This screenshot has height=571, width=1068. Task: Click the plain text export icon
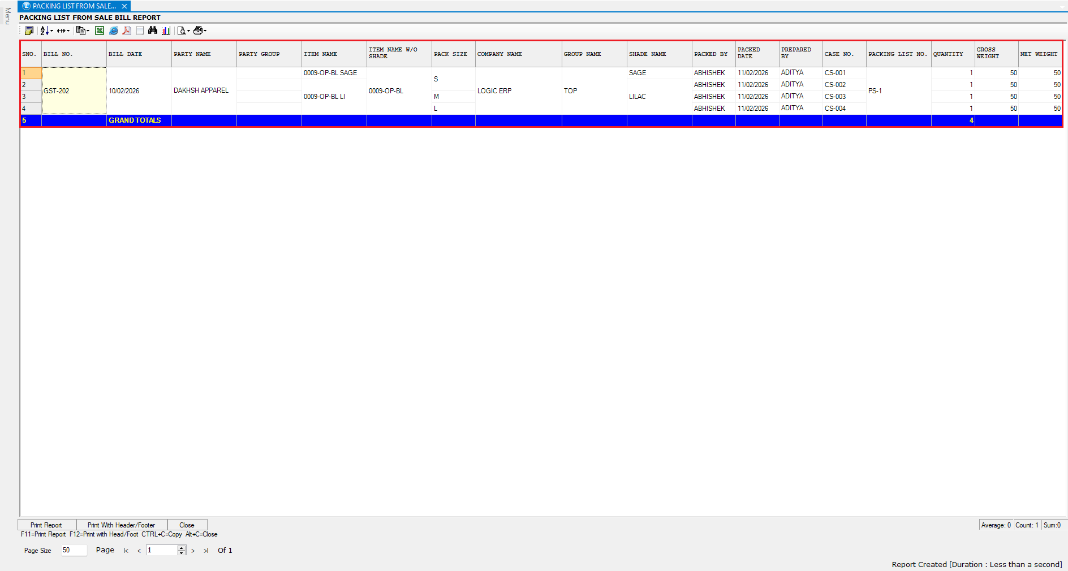pyautogui.click(x=140, y=31)
